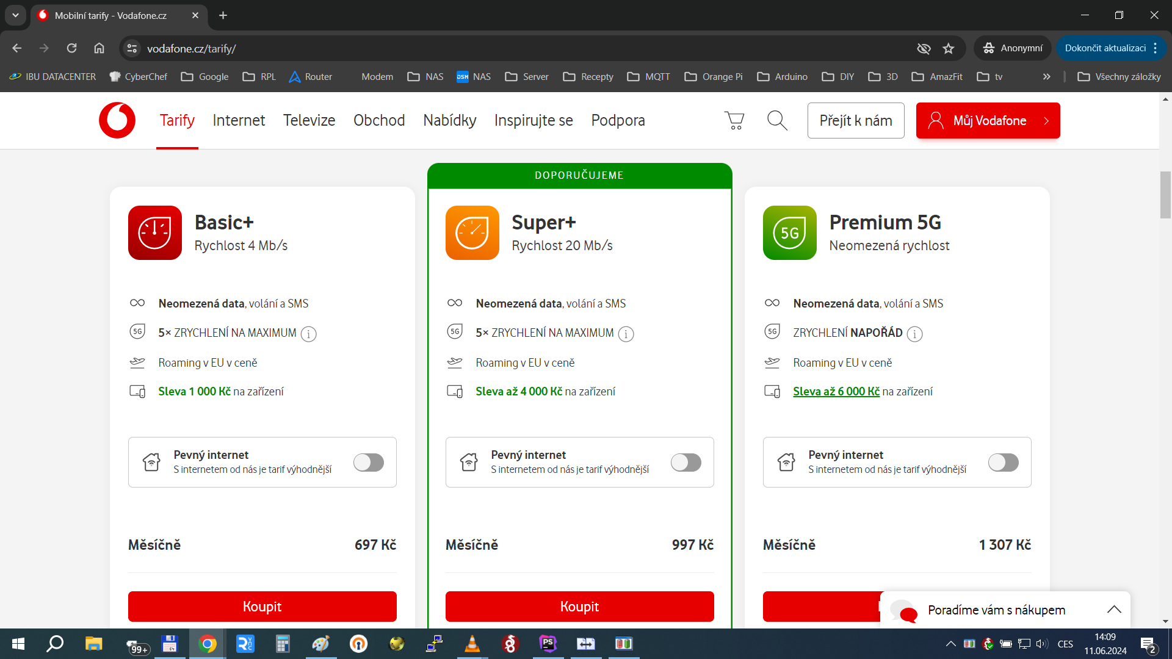Open CyberChef bookmark

tap(138, 76)
